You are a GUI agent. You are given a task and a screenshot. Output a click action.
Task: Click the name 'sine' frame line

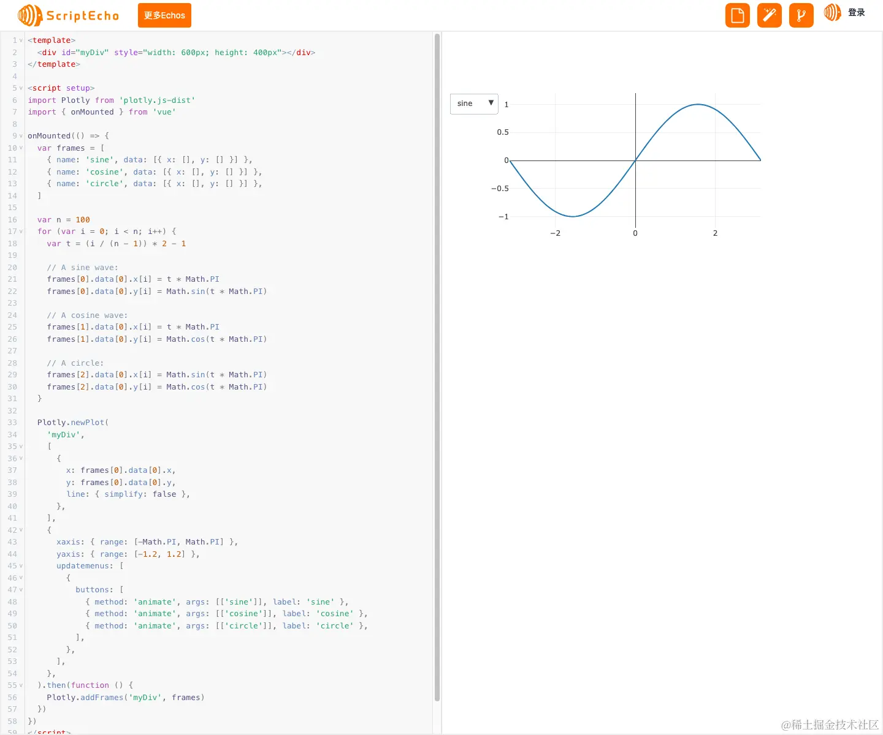tap(150, 160)
